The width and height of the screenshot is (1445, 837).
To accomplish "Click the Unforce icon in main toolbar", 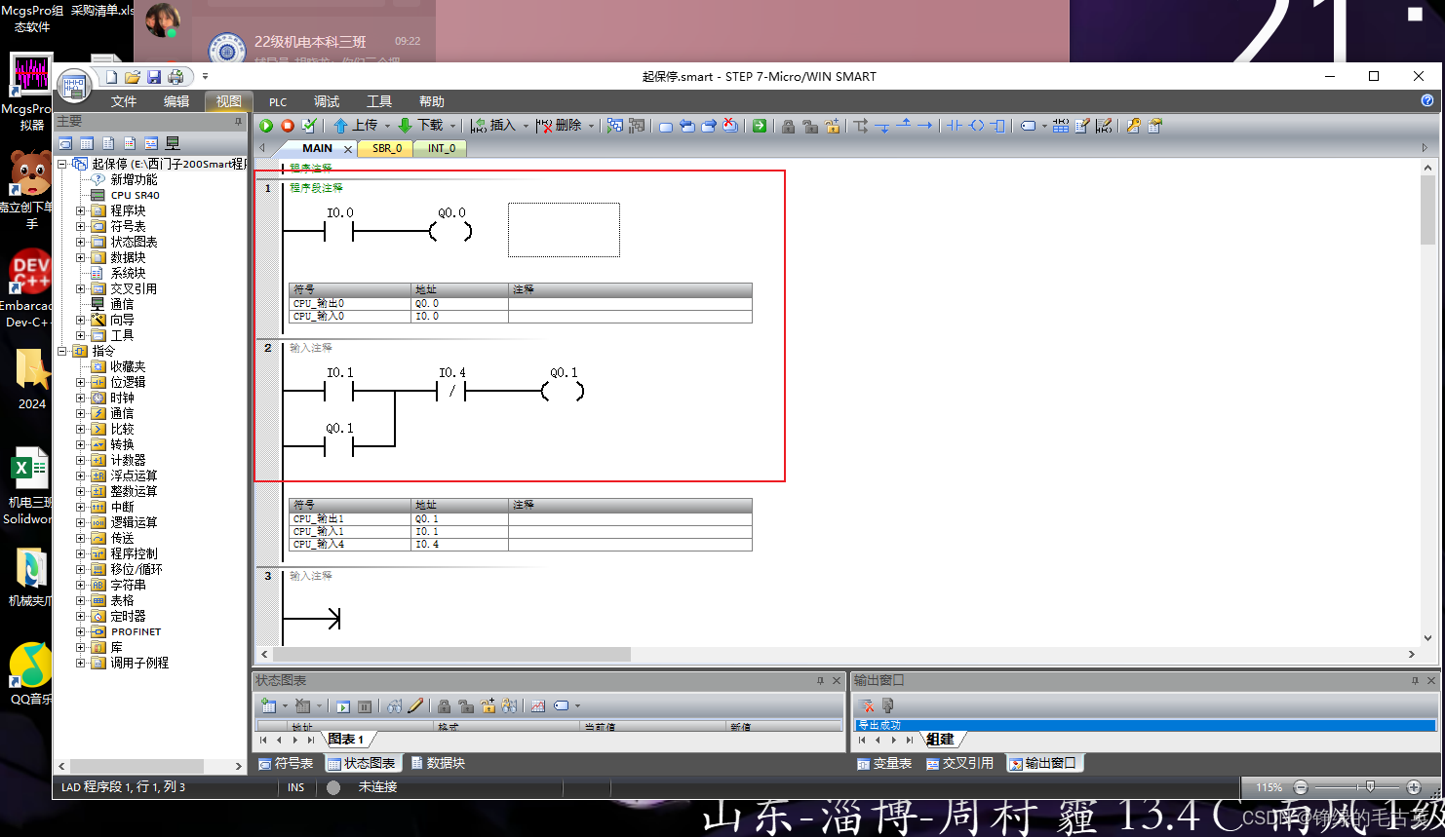I will point(810,126).
